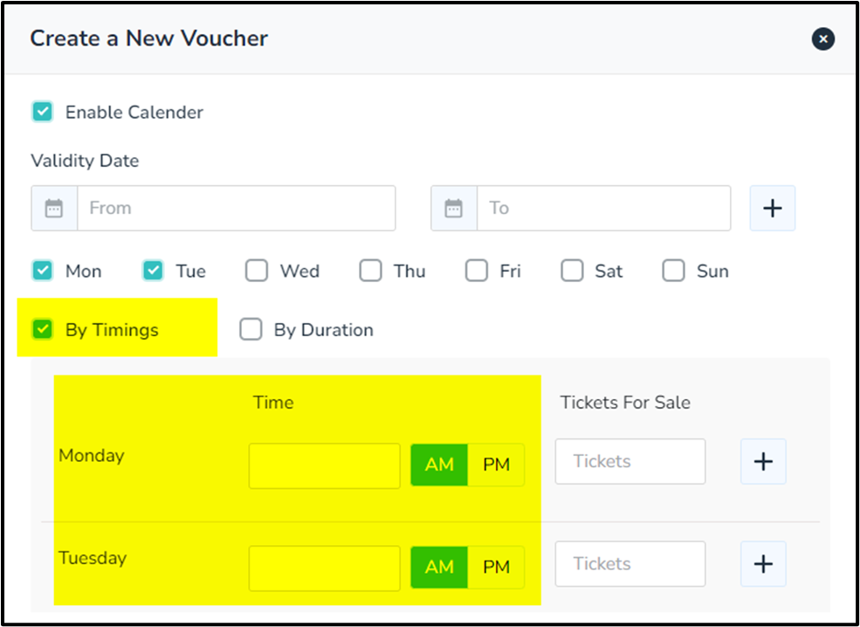Click the calendar icon beside To field
This screenshot has height=627, width=860.
(x=454, y=208)
